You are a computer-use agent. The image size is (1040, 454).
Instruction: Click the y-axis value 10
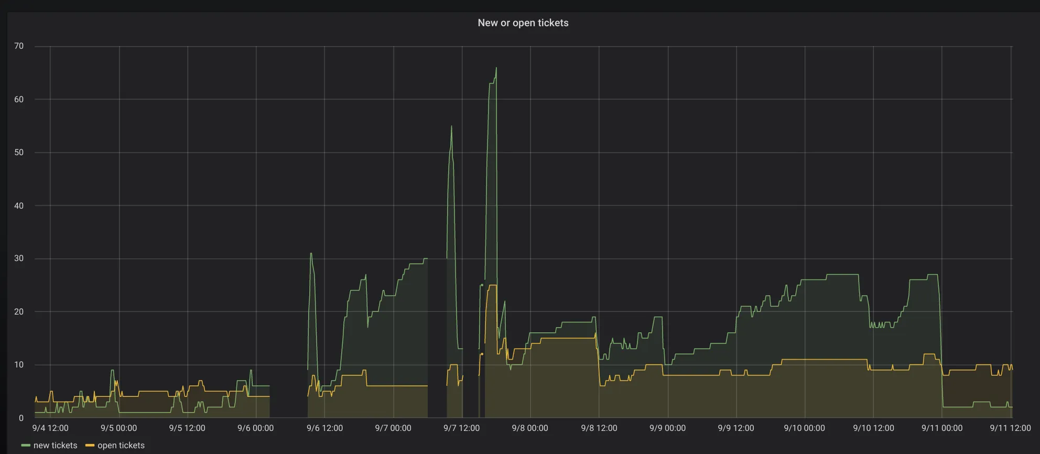[x=19, y=365]
